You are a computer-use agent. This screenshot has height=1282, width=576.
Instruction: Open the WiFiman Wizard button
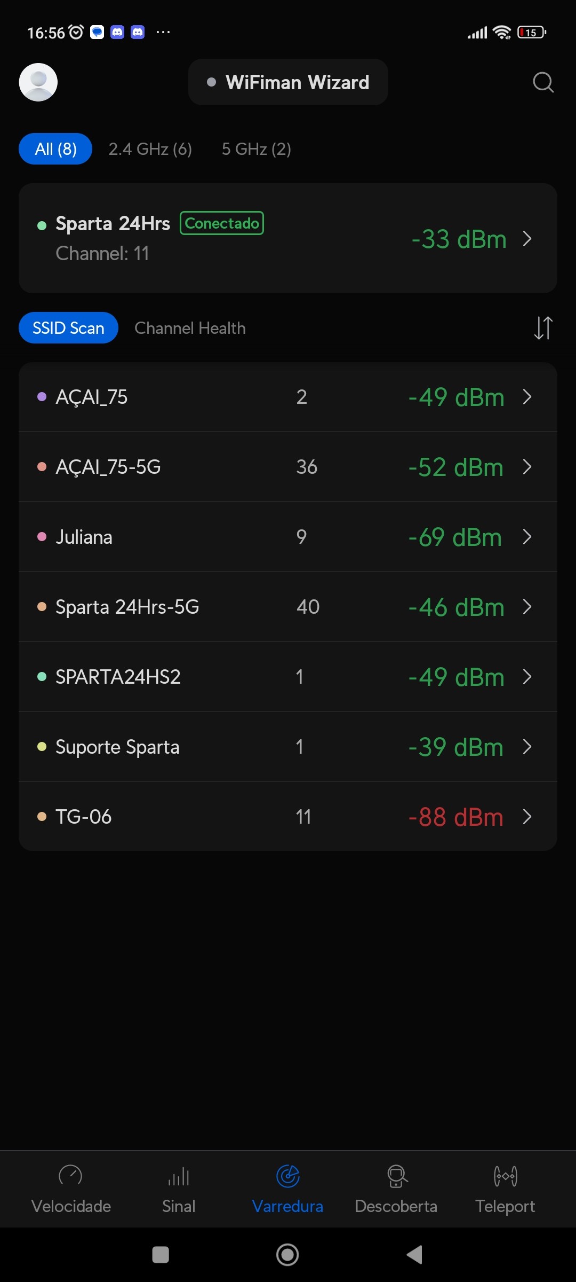point(288,82)
